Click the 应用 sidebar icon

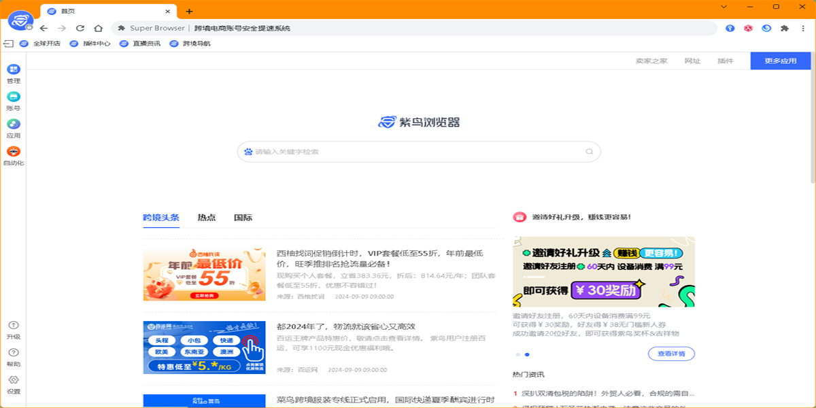(14, 124)
